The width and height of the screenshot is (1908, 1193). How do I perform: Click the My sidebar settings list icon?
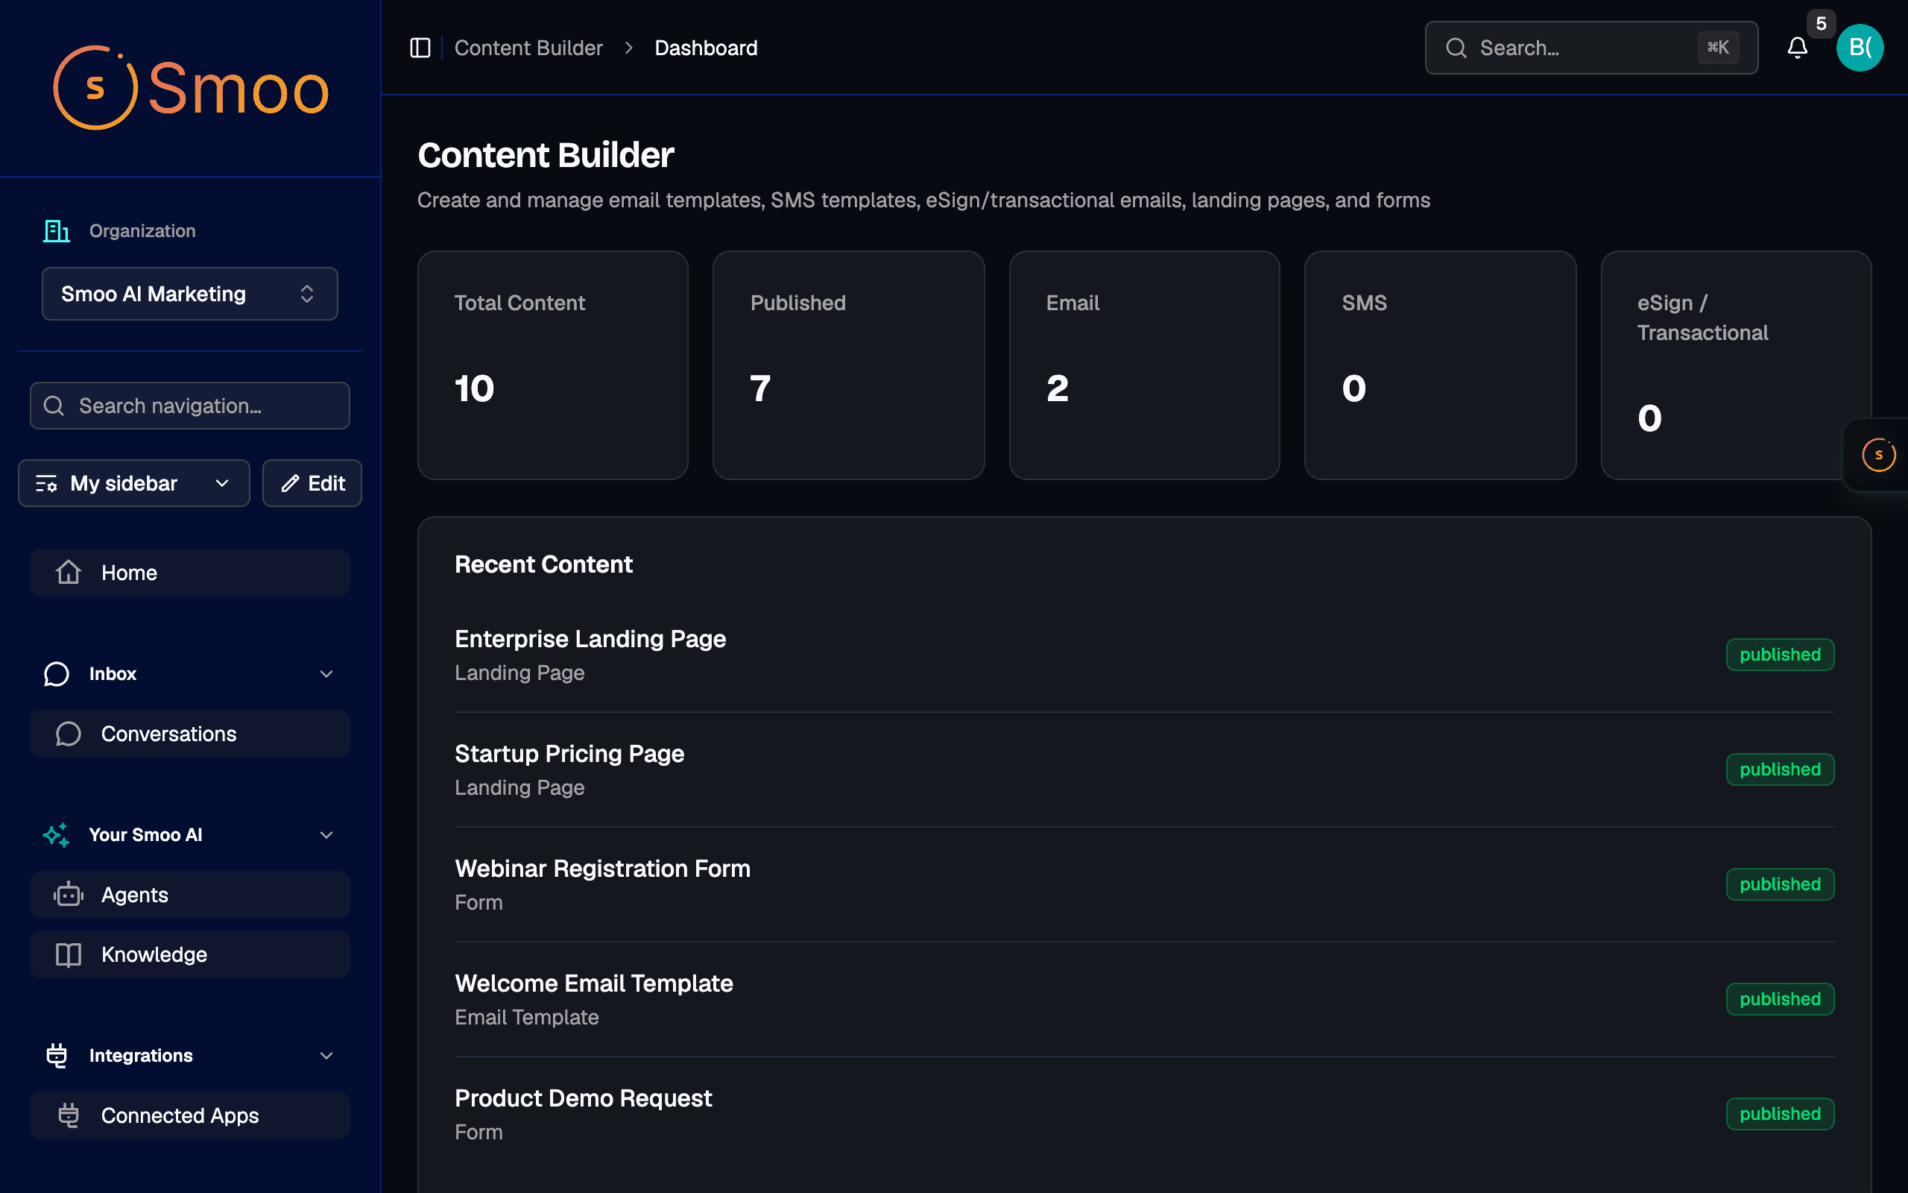click(46, 484)
